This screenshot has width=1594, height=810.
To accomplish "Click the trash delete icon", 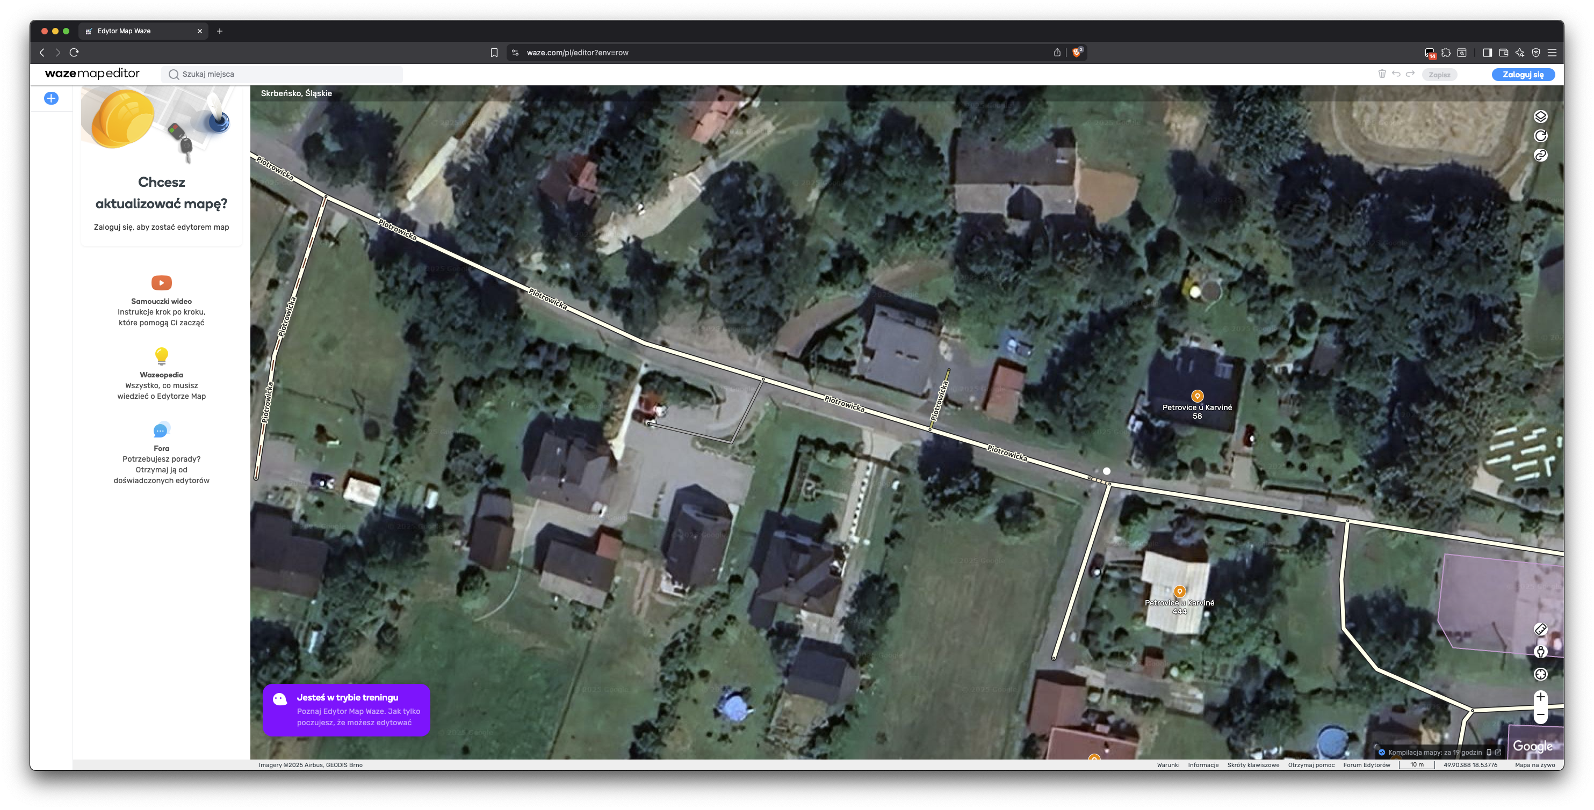I will pyautogui.click(x=1382, y=74).
